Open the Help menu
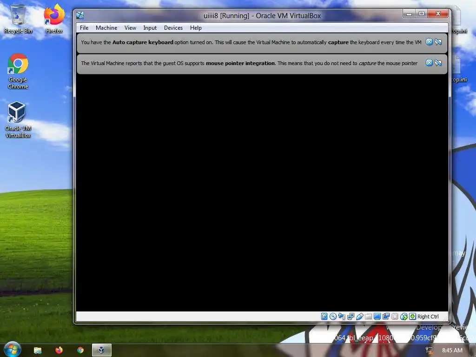Screen dimensions: 476x357 (x=196, y=27)
